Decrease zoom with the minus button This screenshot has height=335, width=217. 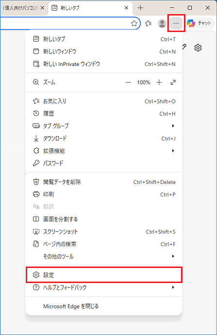coord(128,82)
